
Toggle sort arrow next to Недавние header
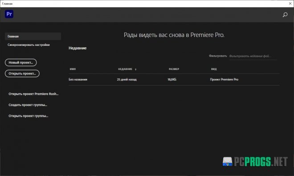(x=135, y=70)
